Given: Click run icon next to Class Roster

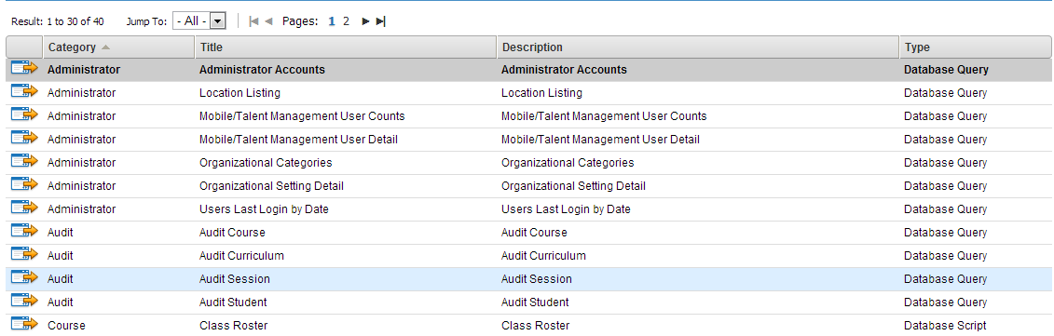Looking at the screenshot, I should pos(24,325).
